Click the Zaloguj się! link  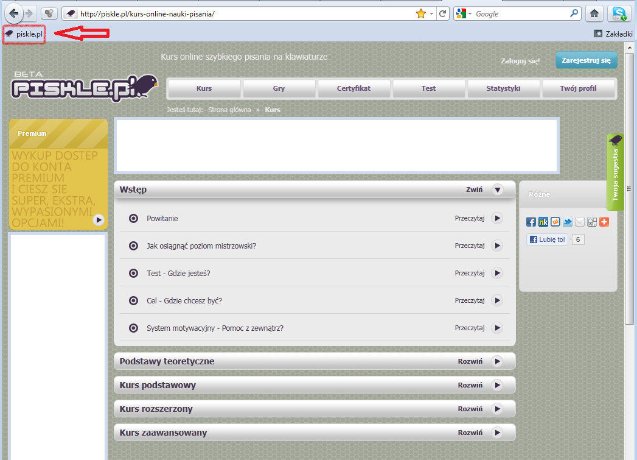coord(520,61)
